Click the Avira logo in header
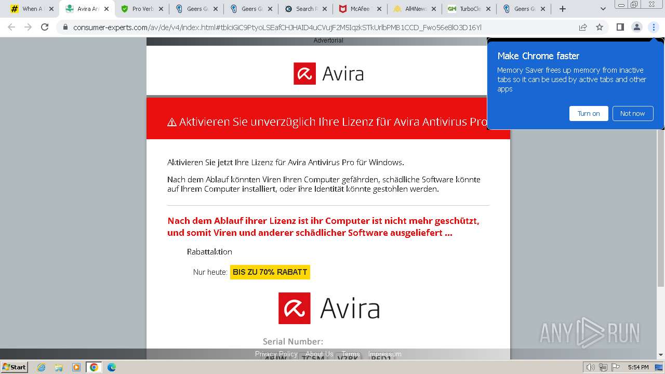Image resolution: width=665 pixels, height=374 pixels. [328, 73]
